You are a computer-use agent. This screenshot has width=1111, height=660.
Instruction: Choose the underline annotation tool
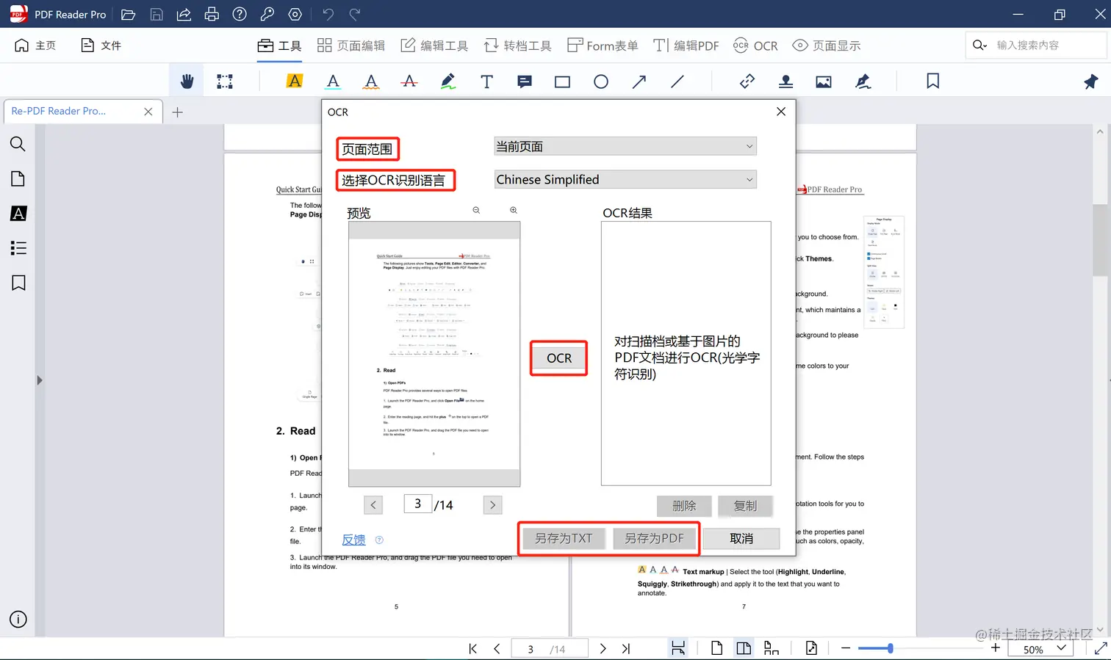tap(333, 81)
